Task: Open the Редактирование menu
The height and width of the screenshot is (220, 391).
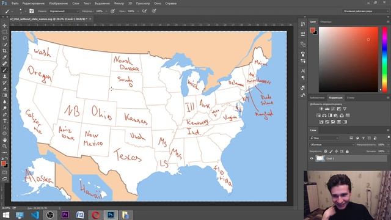Action: coord(34,4)
